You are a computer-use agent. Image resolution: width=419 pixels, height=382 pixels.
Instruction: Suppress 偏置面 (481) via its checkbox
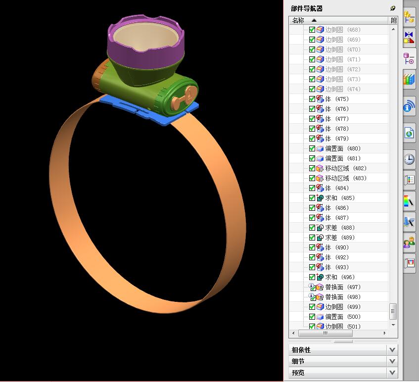pos(312,158)
